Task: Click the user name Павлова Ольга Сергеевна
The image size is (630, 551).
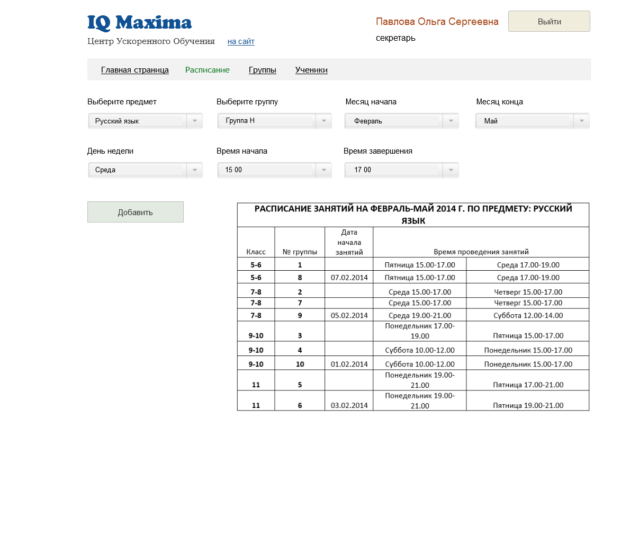Action: (x=437, y=22)
